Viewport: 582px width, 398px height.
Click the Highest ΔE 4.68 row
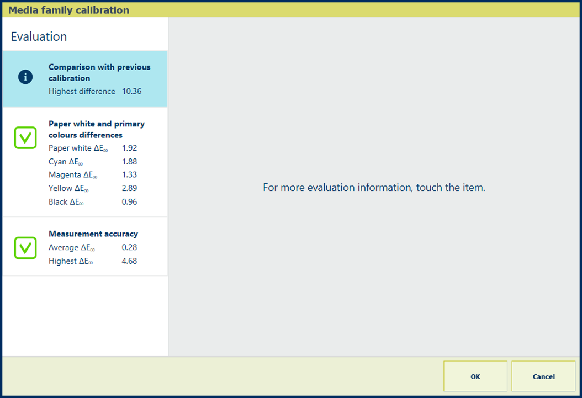tap(93, 261)
